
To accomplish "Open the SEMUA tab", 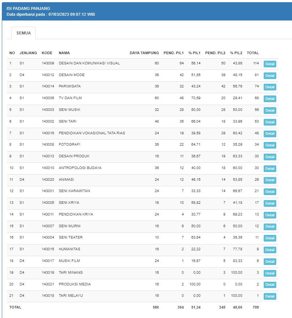I will coord(23,33).
